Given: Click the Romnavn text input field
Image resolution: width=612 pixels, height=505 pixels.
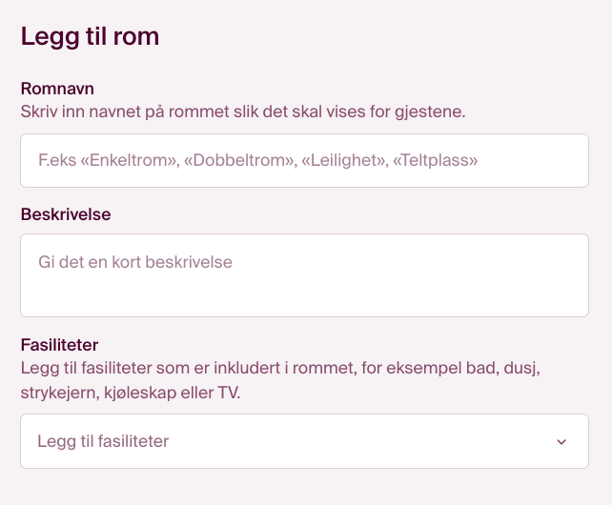Looking at the screenshot, I should [304, 161].
